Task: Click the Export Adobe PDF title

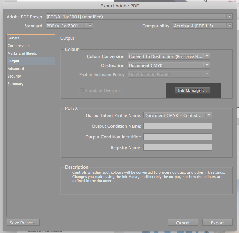Action: (x=119, y=6)
